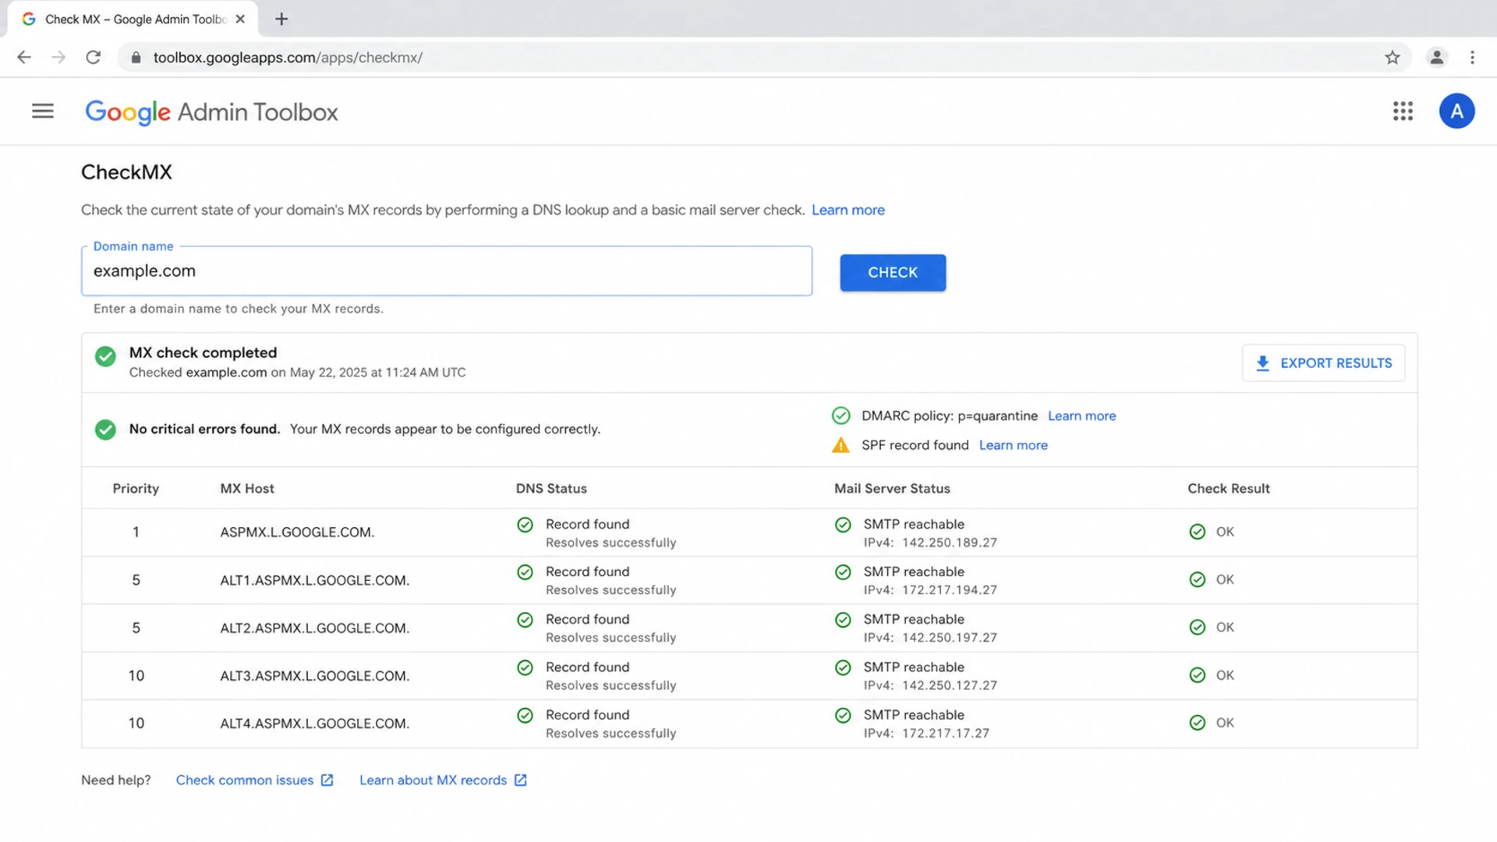
Task: Click the external link icon after Learn about MX records
Action: (521, 780)
